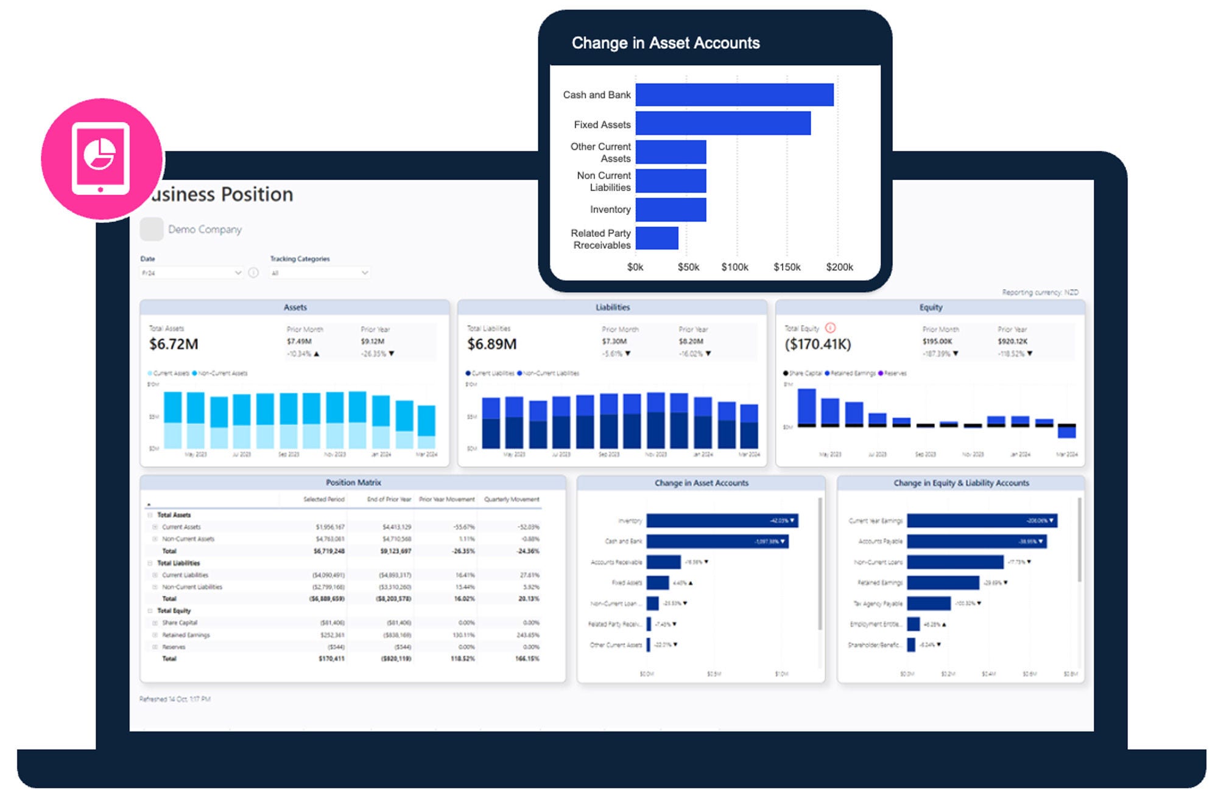
Task: Collapse the Total Equity matrix group
Action: click(150, 610)
